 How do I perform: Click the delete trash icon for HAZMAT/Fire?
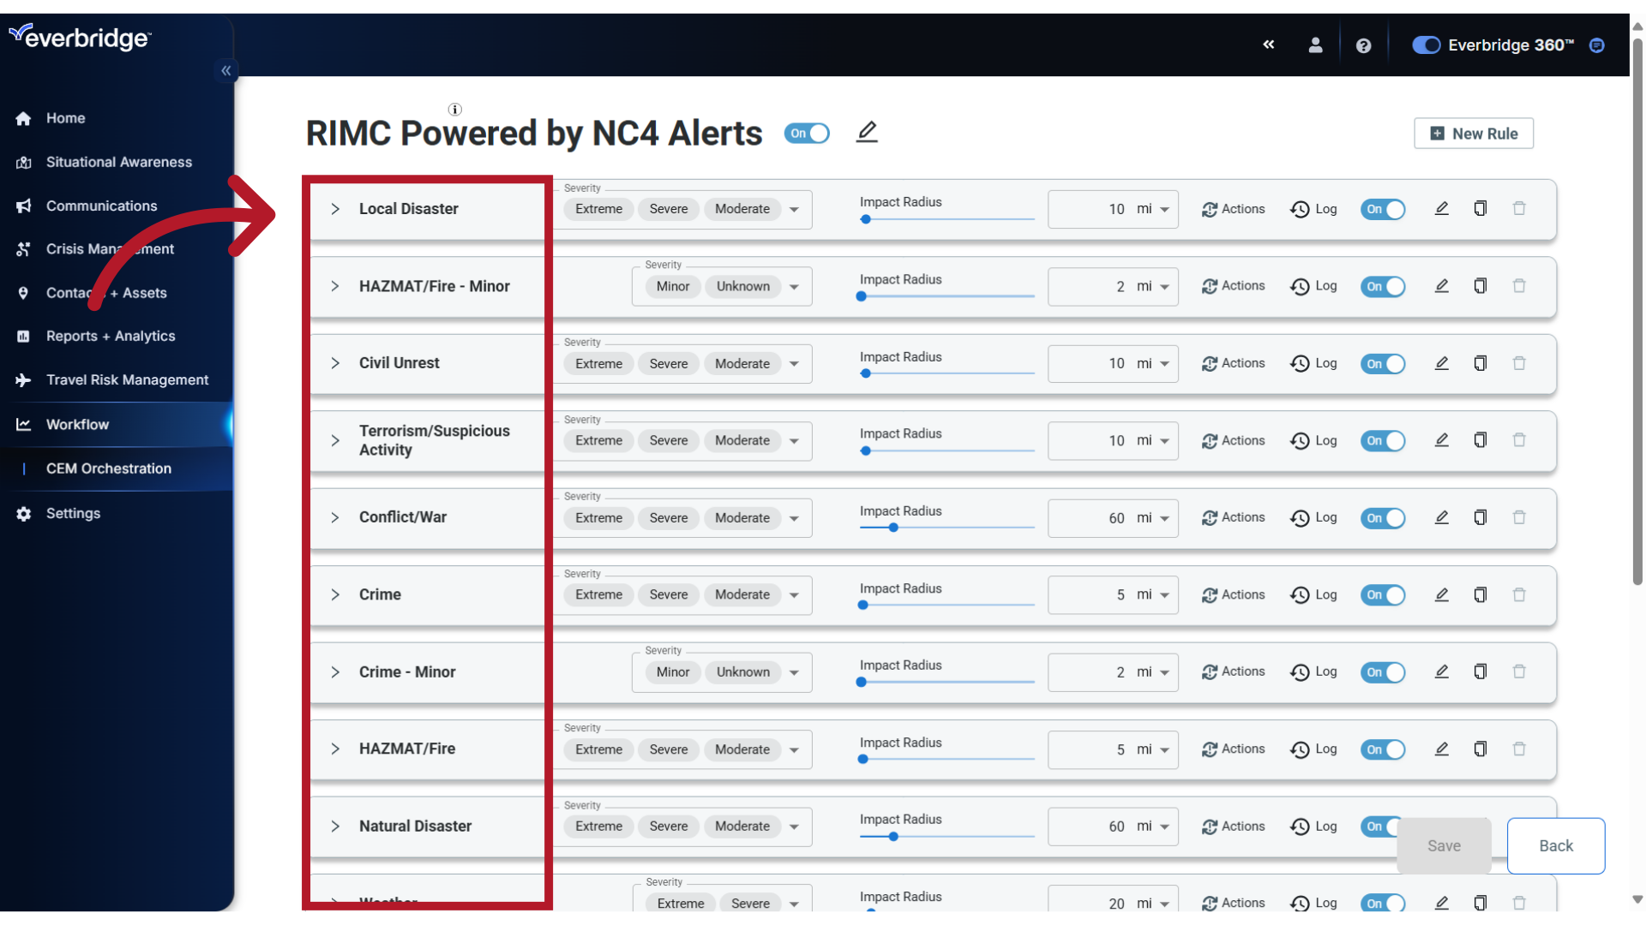(x=1519, y=749)
